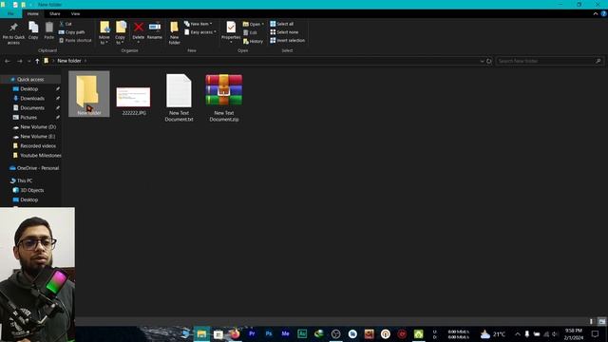Open Properties from the ribbon
This screenshot has height=342, width=608.
[x=231, y=31]
